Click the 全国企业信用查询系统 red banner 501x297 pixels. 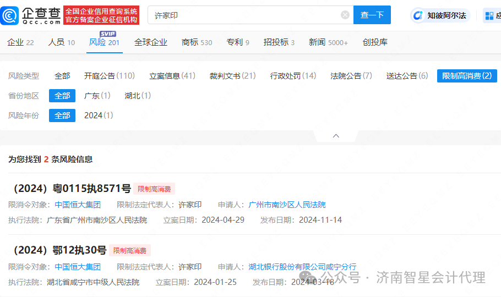tap(101, 15)
